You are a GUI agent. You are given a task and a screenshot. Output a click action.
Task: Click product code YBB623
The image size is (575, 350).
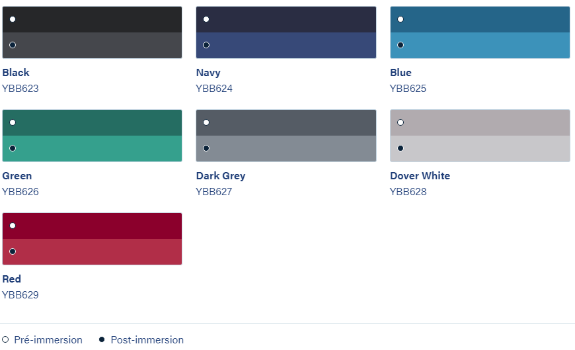[x=20, y=89]
